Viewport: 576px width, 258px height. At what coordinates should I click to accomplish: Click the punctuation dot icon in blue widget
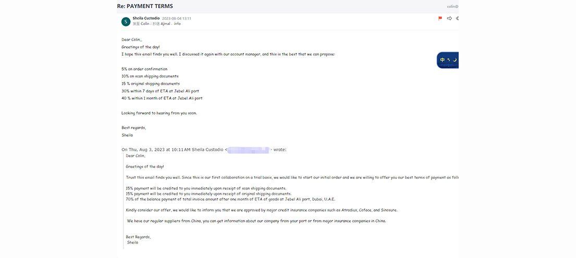tap(448, 60)
